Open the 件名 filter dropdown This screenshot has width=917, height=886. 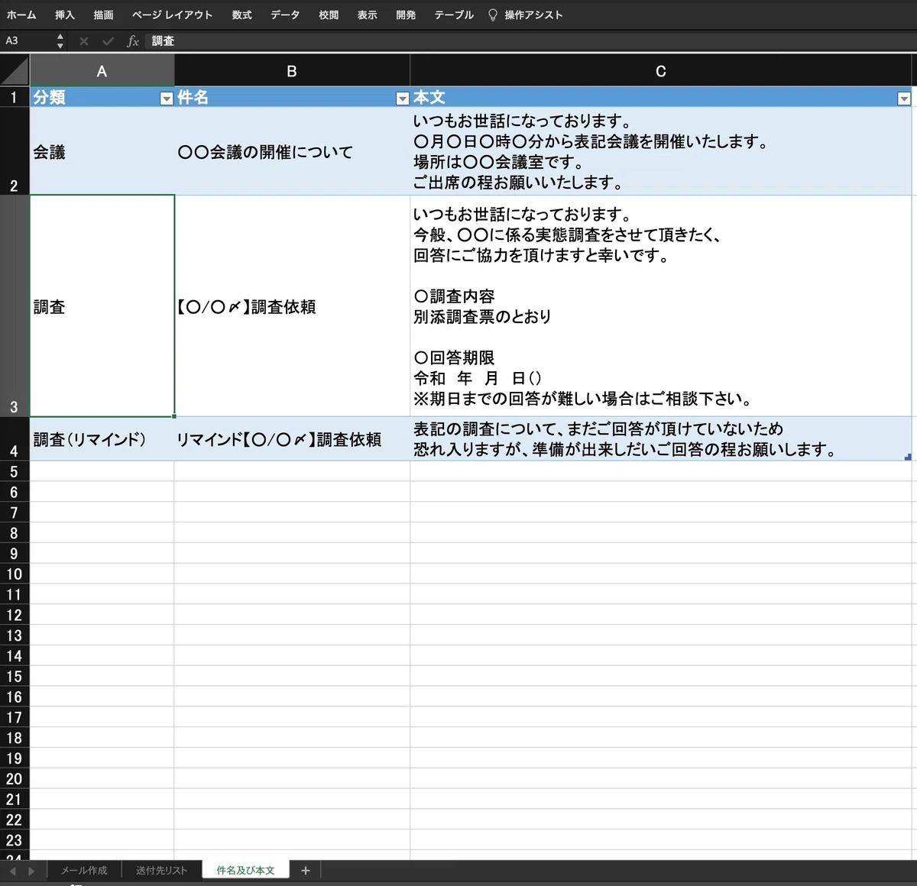pyautogui.click(x=402, y=99)
